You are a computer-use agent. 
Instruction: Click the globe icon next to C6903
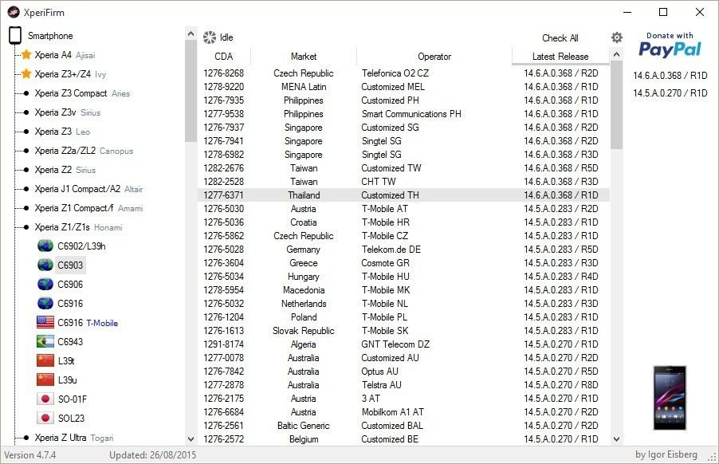(45, 265)
